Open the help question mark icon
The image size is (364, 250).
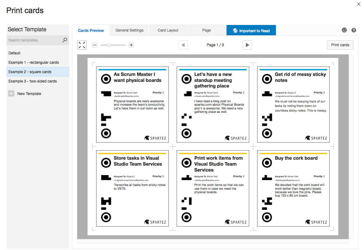click(x=354, y=30)
